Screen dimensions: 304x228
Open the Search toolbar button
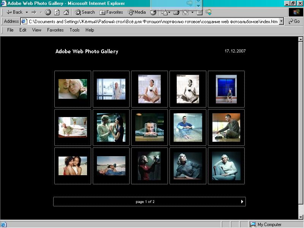tap(85, 12)
